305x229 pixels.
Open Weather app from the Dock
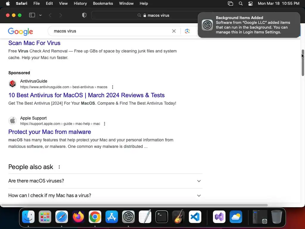[x=236, y=217]
